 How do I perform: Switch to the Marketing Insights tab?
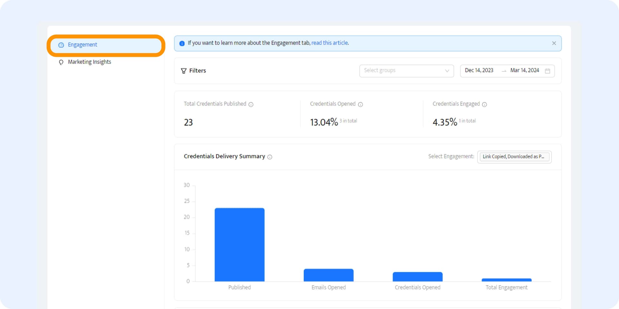click(x=89, y=62)
